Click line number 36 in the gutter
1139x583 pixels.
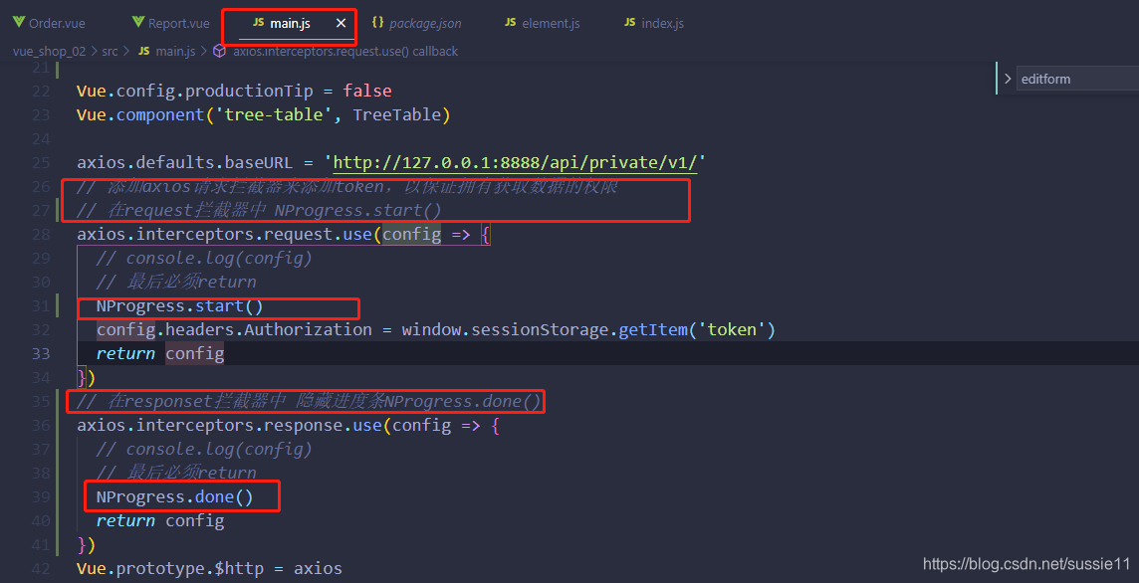(x=42, y=426)
